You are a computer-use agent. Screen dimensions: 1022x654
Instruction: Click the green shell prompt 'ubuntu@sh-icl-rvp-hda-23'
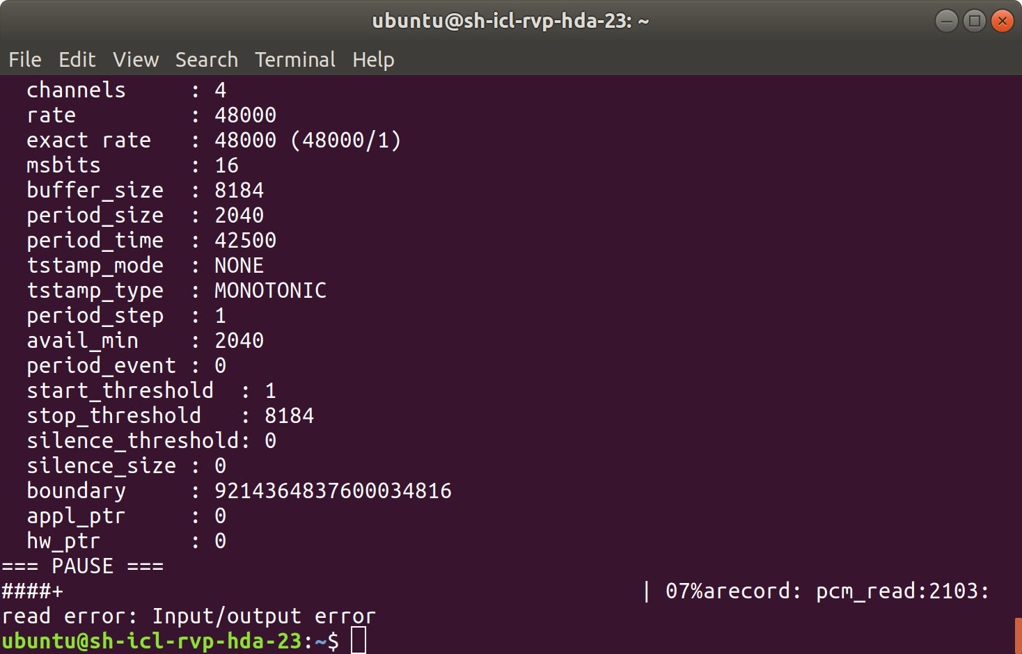tap(152, 641)
